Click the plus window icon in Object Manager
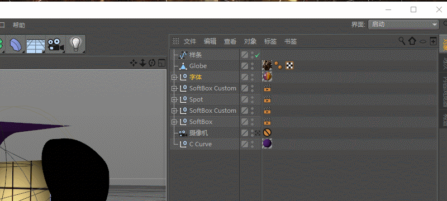 click(433, 41)
